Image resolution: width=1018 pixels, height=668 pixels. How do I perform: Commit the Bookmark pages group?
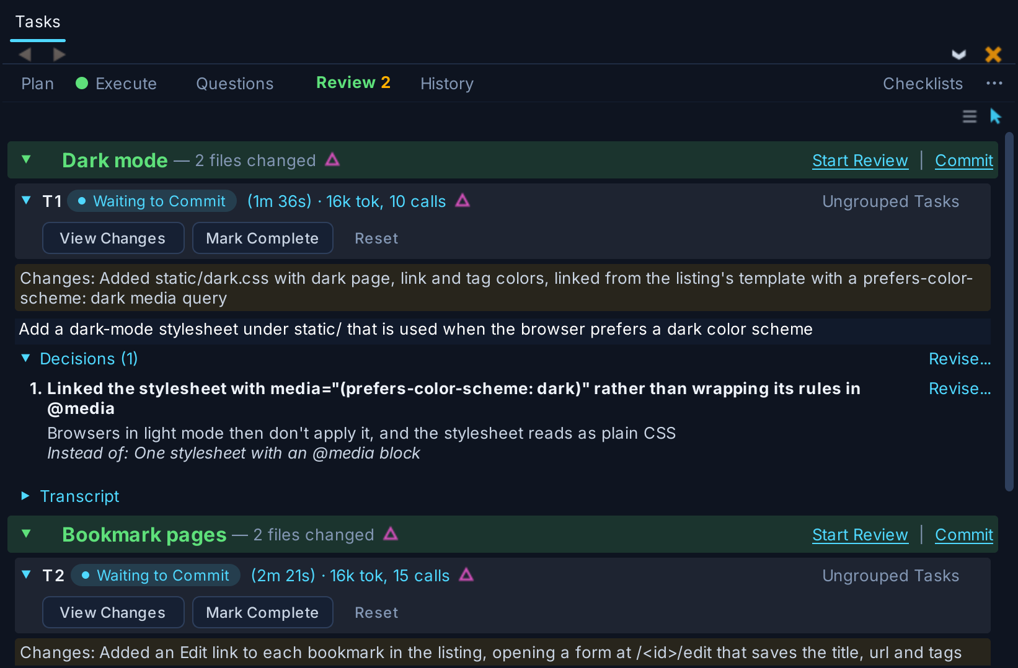click(x=964, y=535)
